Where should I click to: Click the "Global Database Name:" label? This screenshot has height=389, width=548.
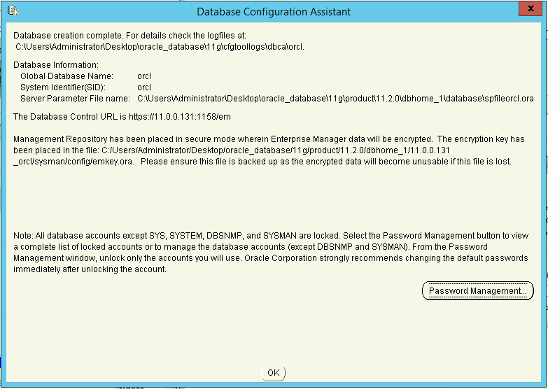(66, 76)
